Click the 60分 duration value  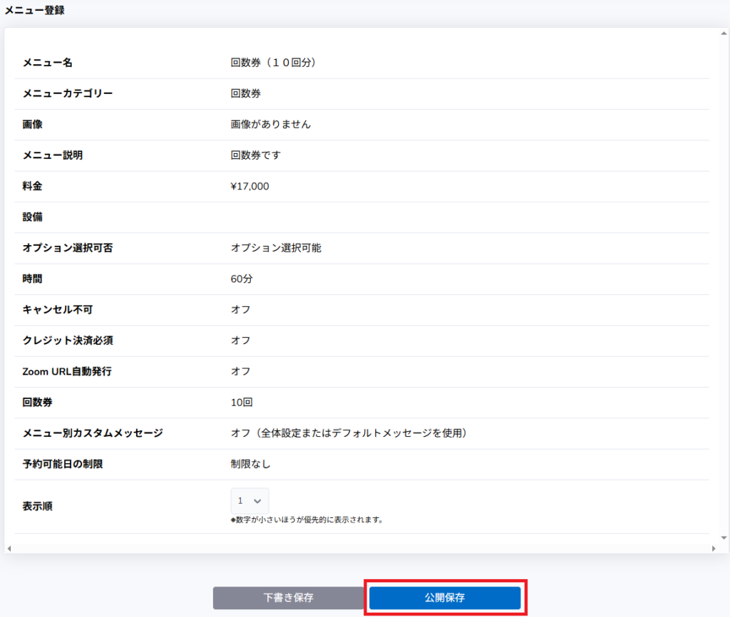(x=242, y=279)
